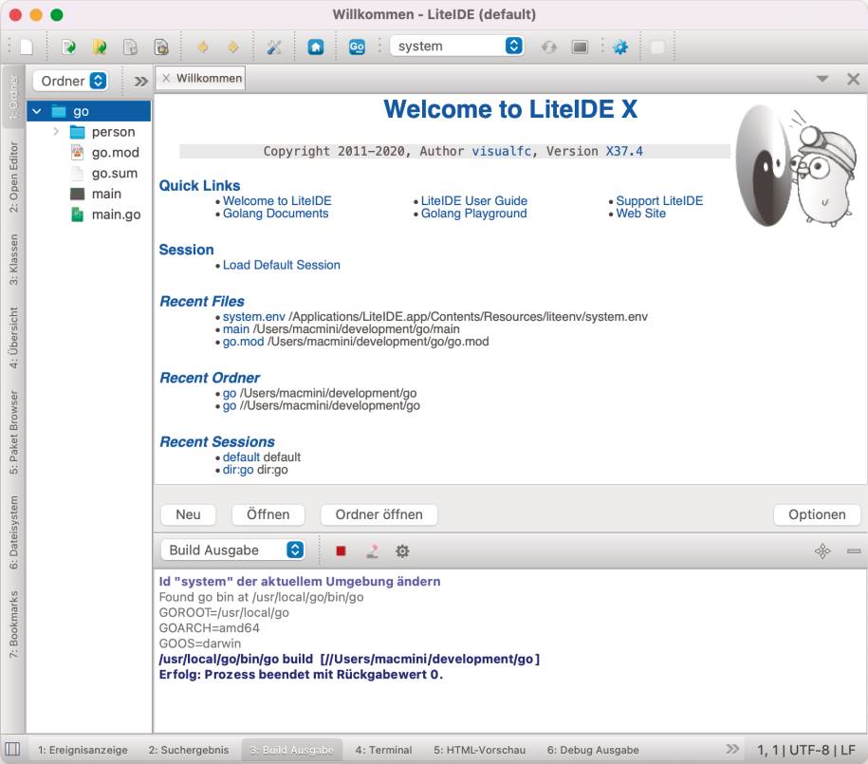Screen dimensions: 868x764
Task: Click the double chevron beside the Ordner selector
Action: 140,82
